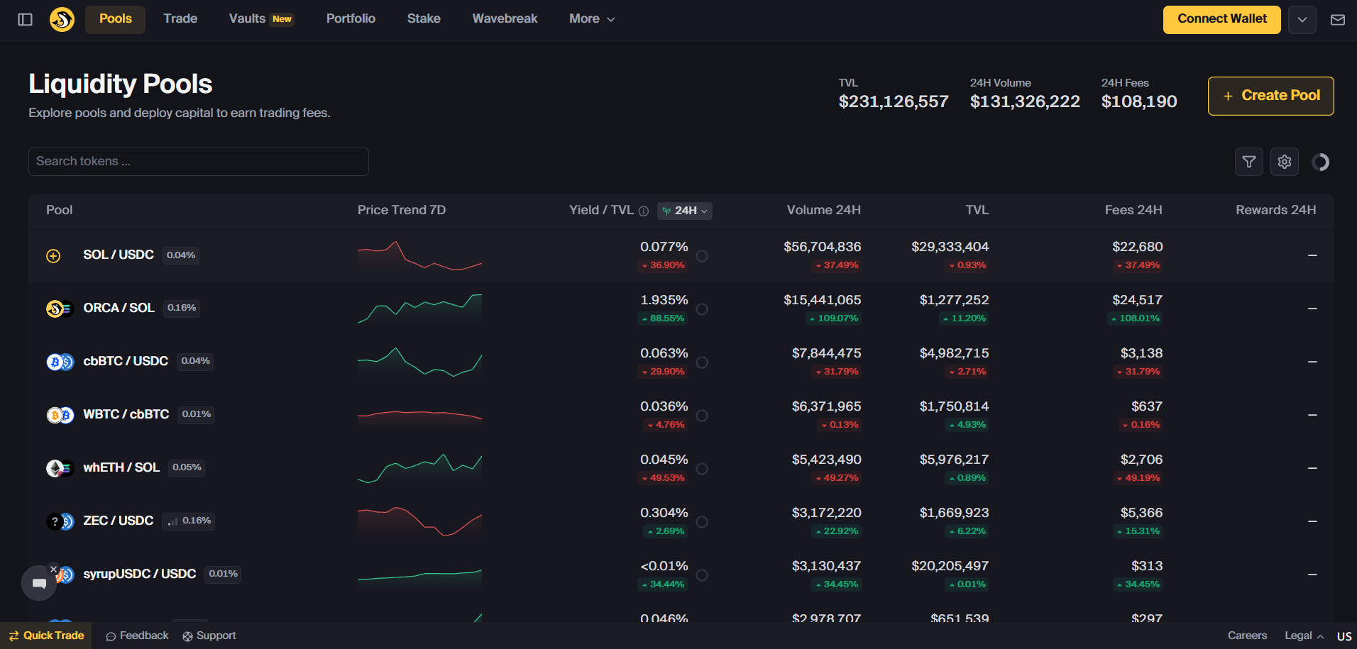Go to the Trade tab
Viewport: 1357px width, 649px height.
(x=180, y=19)
